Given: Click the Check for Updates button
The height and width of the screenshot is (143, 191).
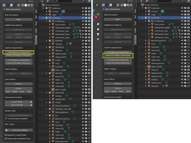Looking at the screenshot, I should click(19, 130).
